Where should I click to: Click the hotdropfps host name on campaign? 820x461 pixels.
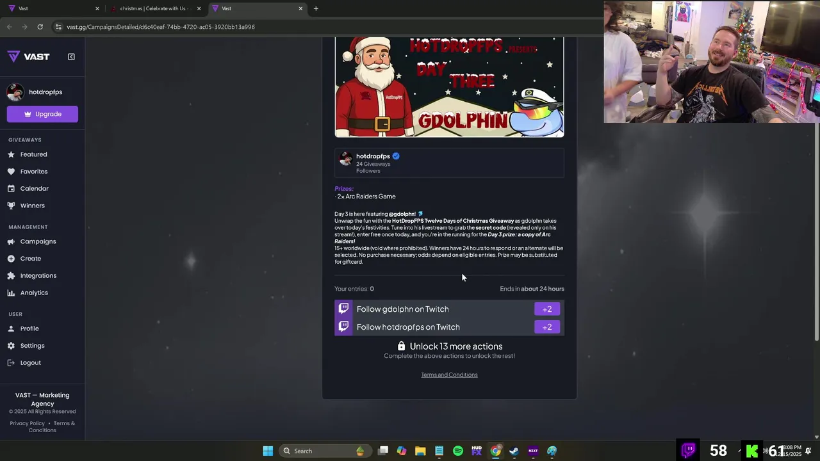pos(373,156)
